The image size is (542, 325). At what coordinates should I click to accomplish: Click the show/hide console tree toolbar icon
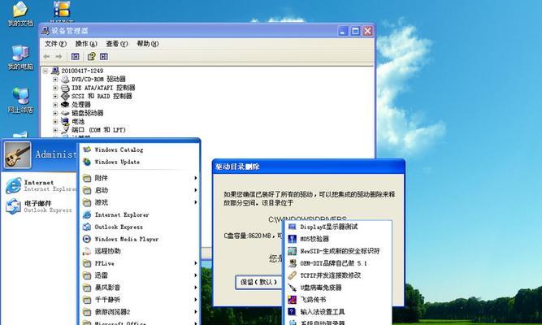click(x=75, y=56)
